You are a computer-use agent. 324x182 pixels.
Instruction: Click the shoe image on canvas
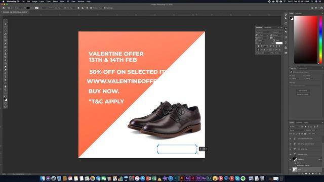coord(165,120)
